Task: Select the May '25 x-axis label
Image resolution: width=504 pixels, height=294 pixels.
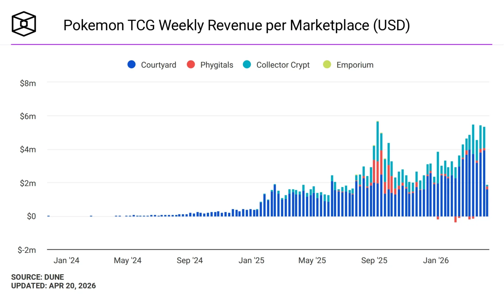Action: (312, 261)
